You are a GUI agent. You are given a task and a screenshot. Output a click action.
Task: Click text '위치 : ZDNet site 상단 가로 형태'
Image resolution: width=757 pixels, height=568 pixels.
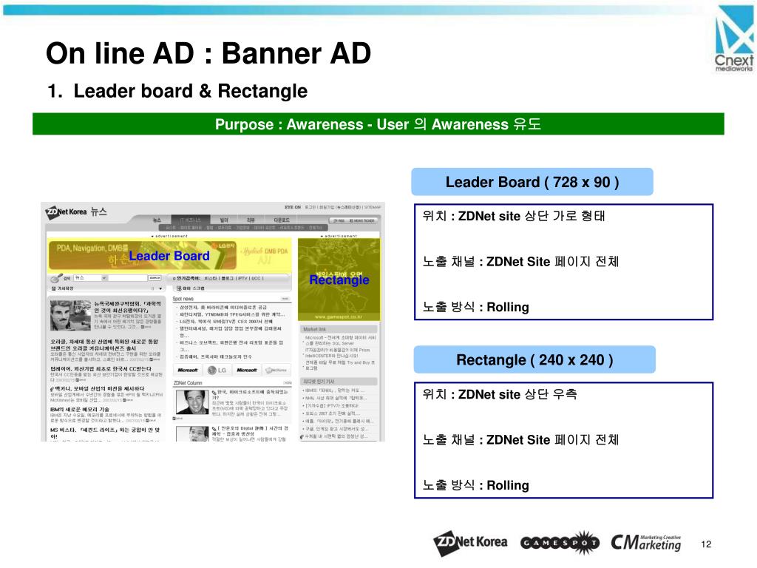coord(514,216)
